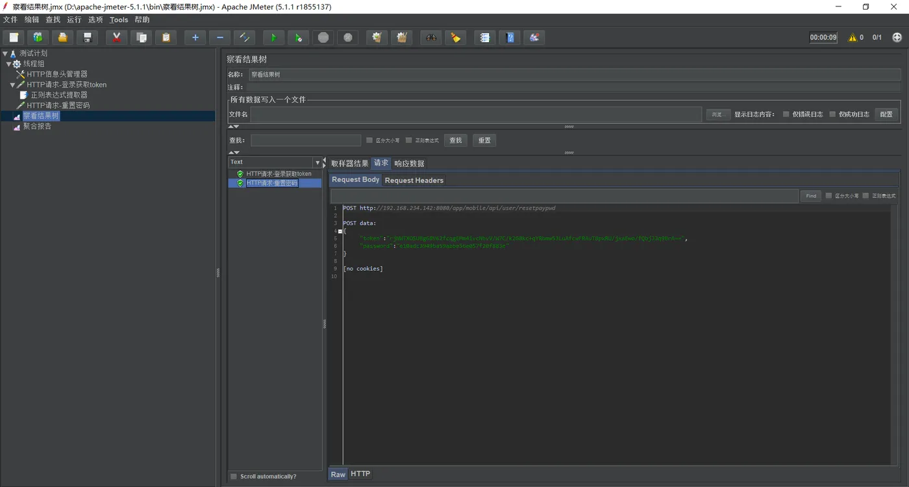
Task: Toggle Scroll automatically? checkbox
Action: [234, 477]
